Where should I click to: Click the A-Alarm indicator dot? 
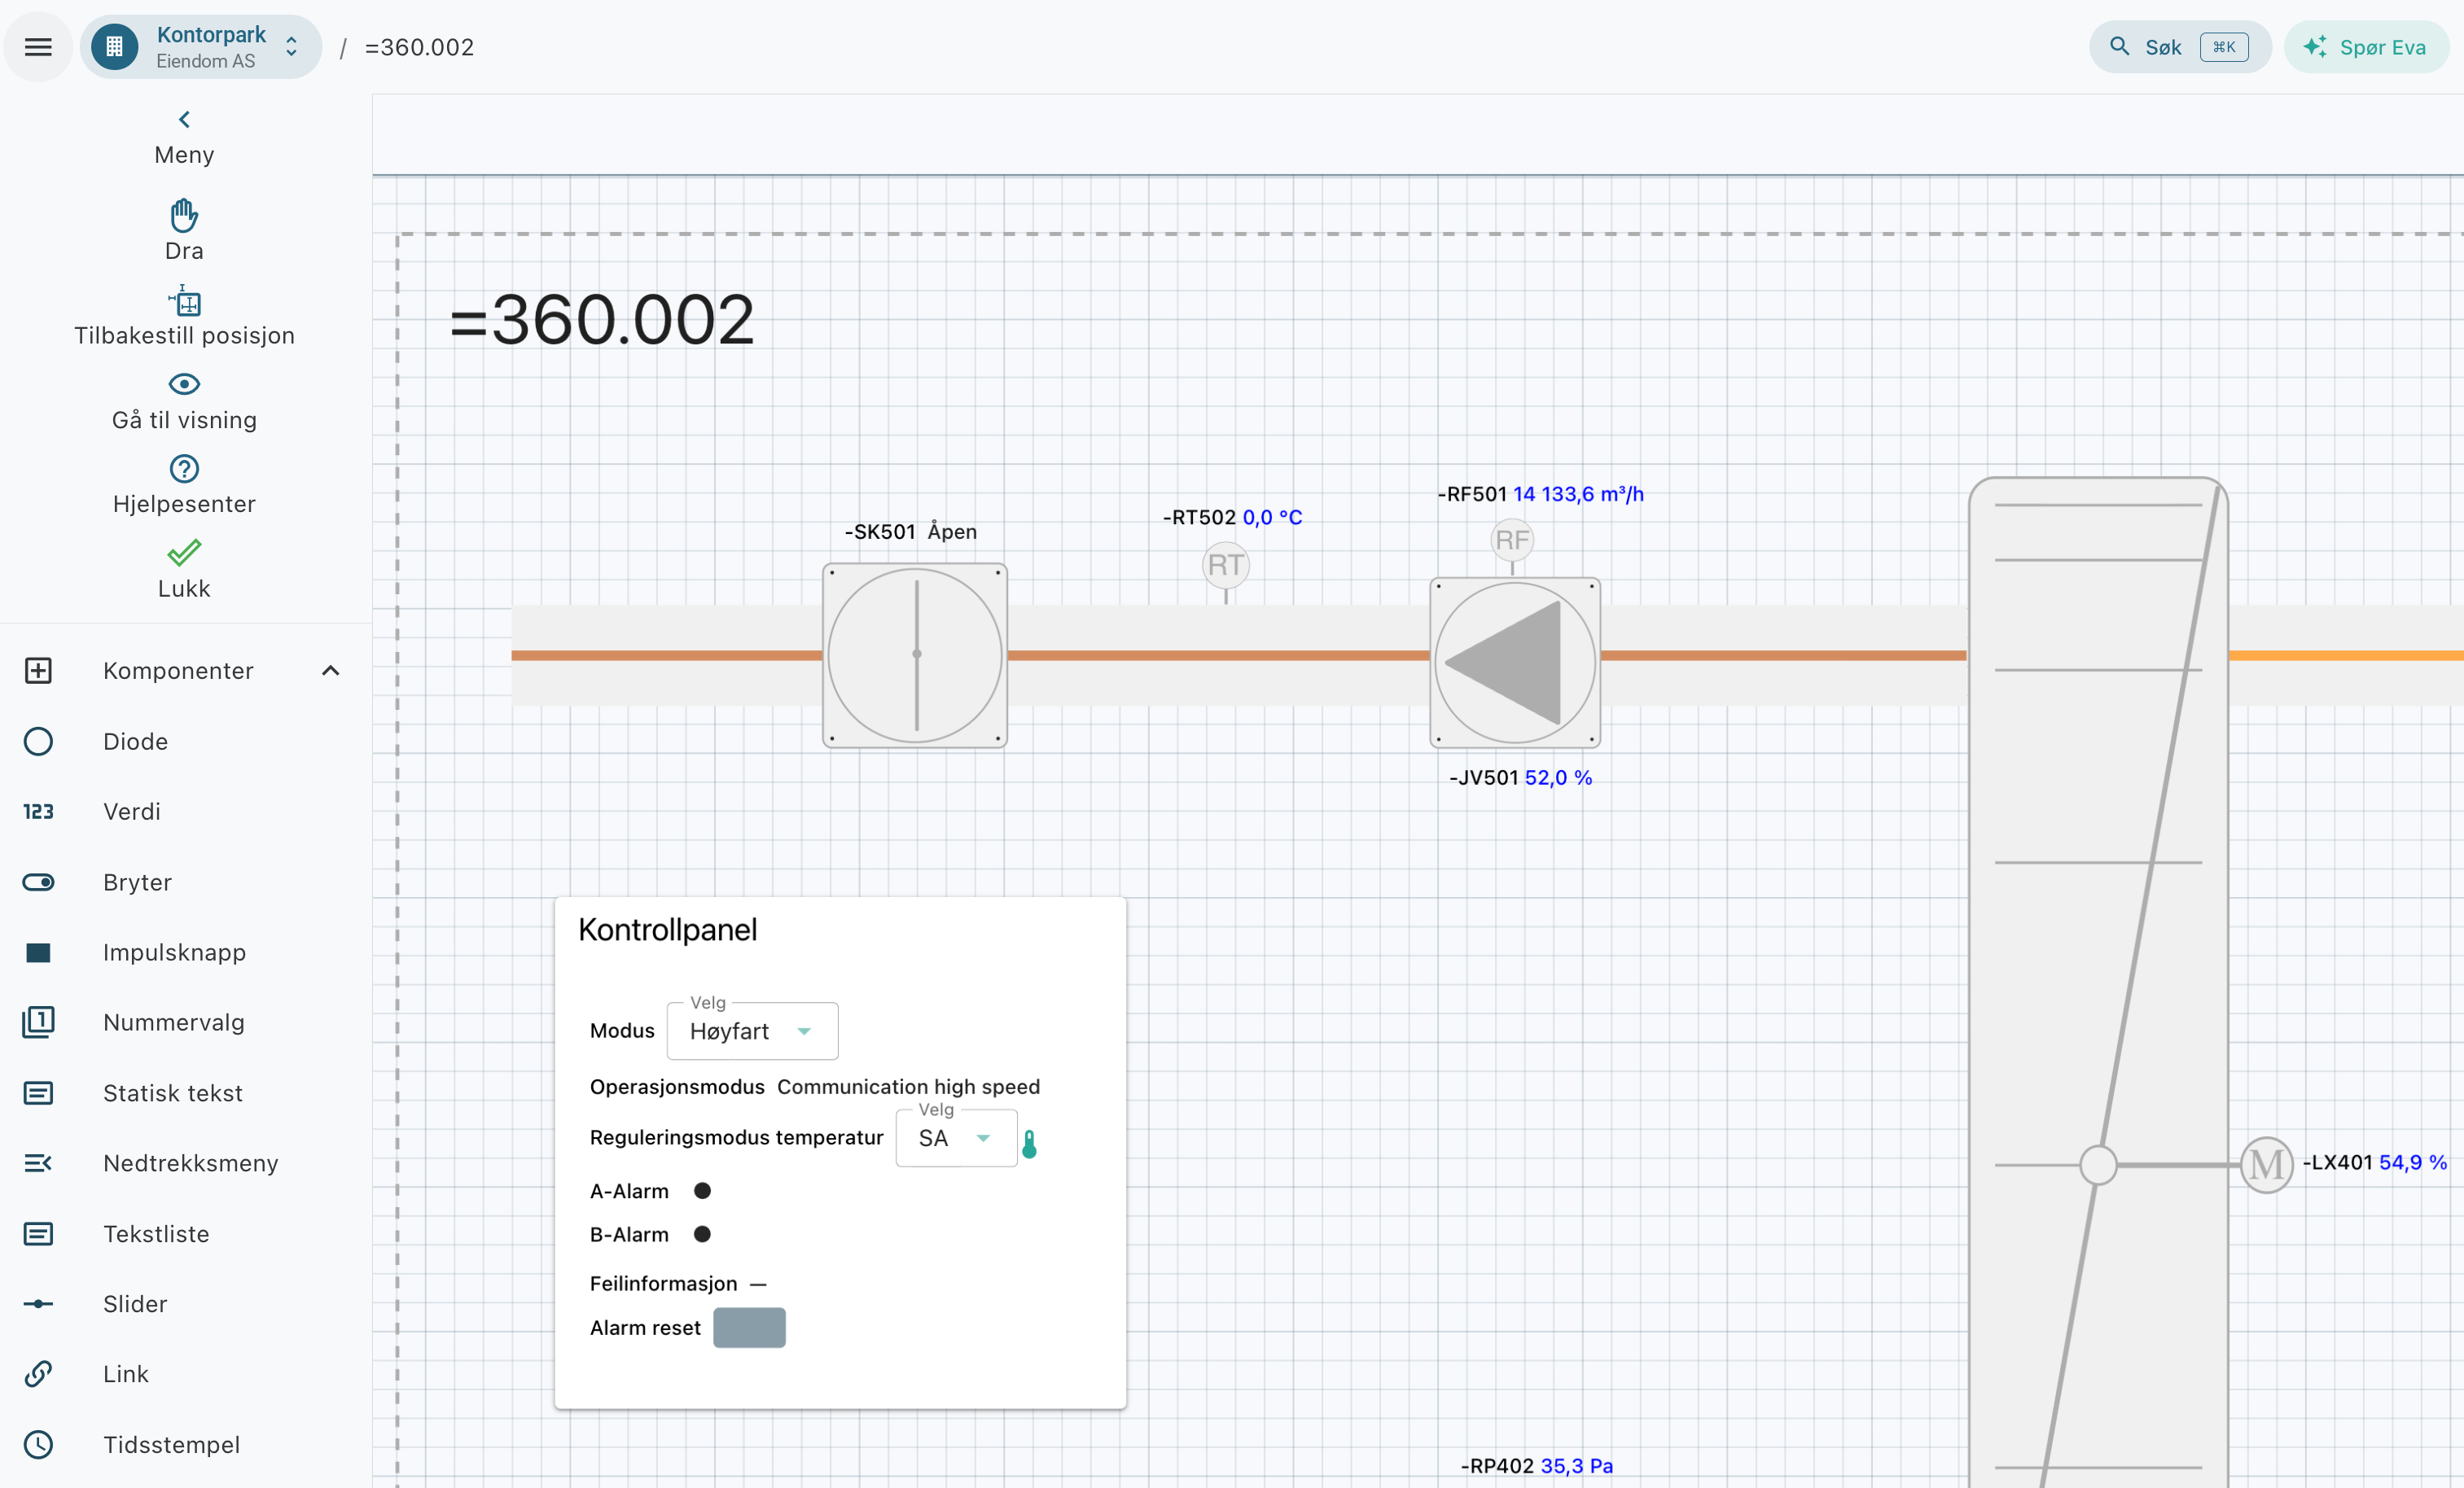point(702,1190)
